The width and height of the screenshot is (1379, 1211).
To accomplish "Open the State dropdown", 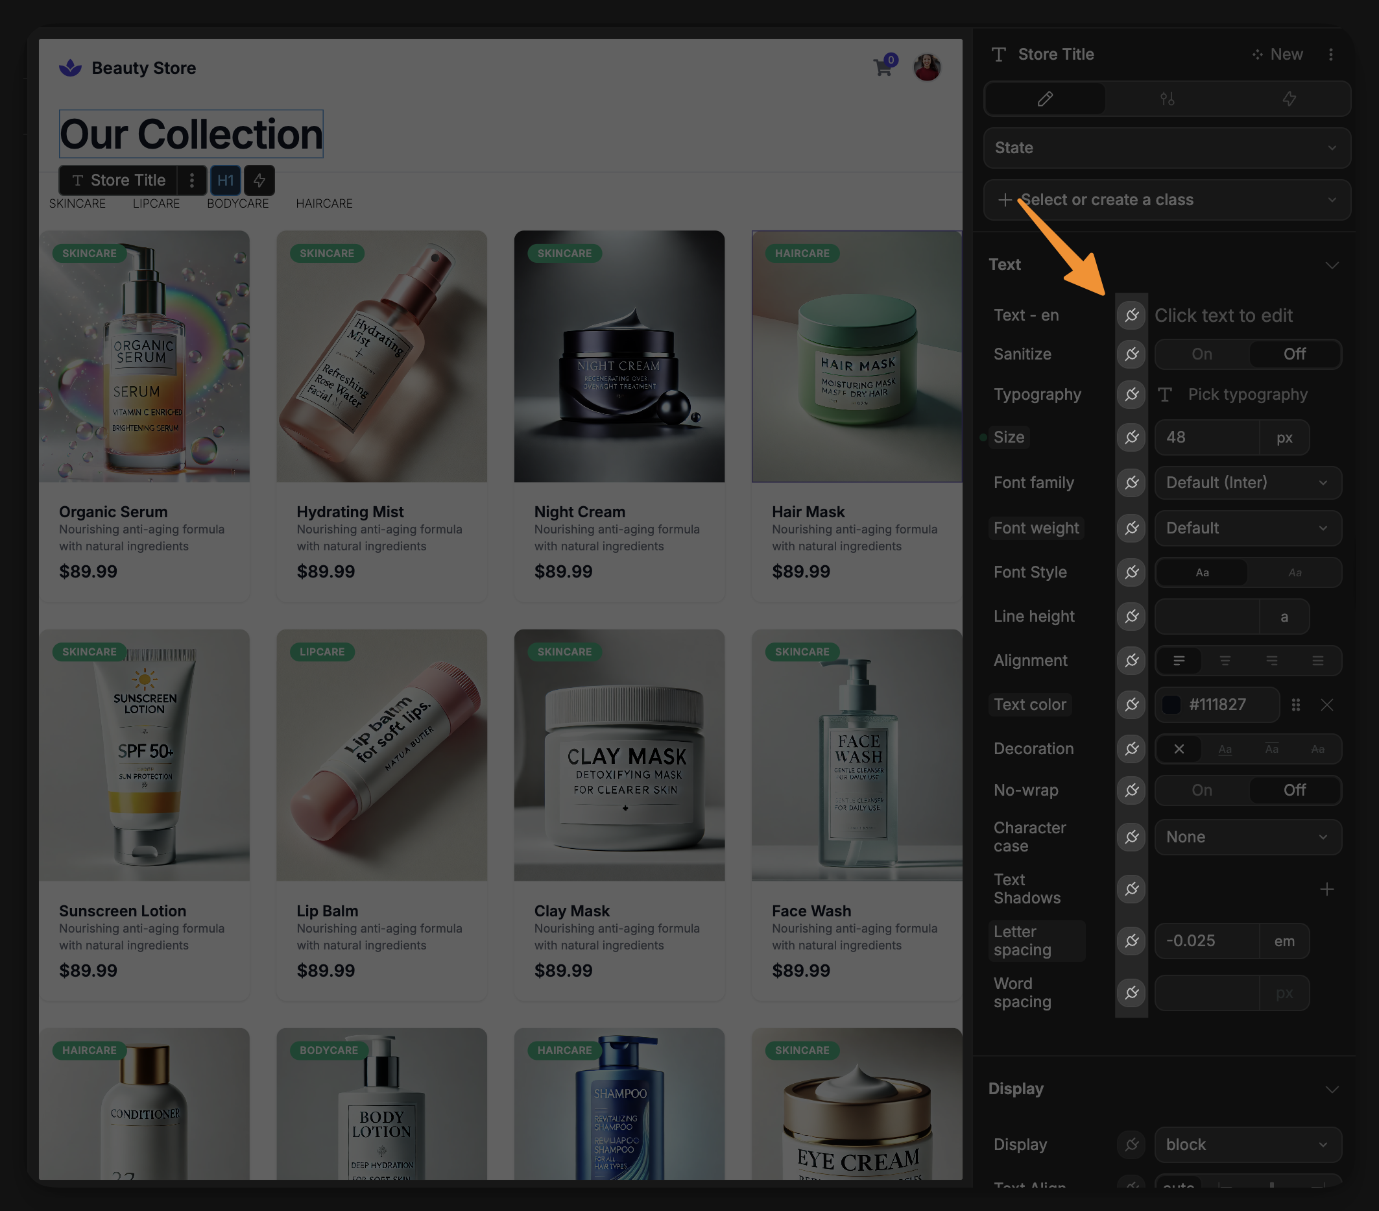I will point(1166,148).
